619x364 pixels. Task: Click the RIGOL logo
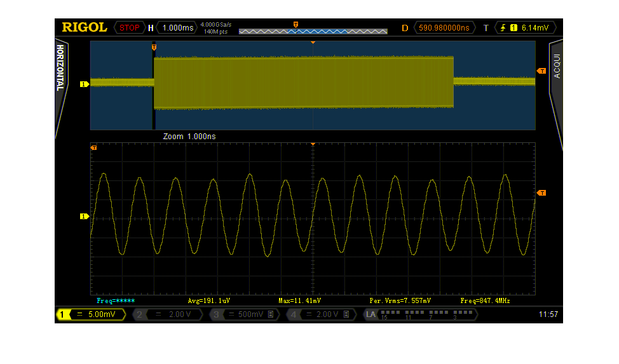coord(85,27)
